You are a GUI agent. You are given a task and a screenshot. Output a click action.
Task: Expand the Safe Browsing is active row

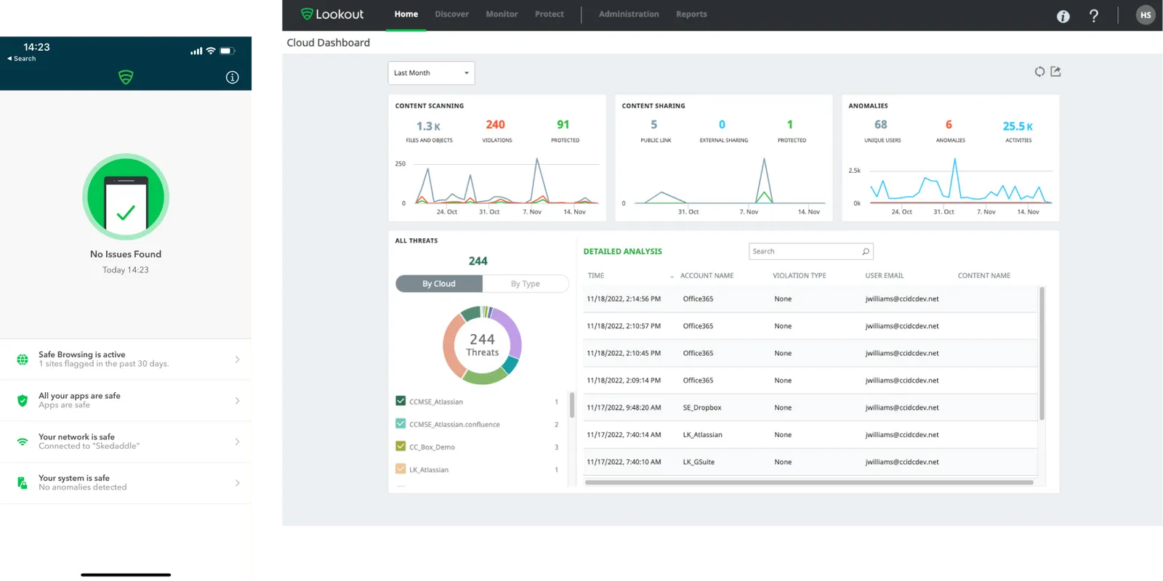tap(126, 359)
